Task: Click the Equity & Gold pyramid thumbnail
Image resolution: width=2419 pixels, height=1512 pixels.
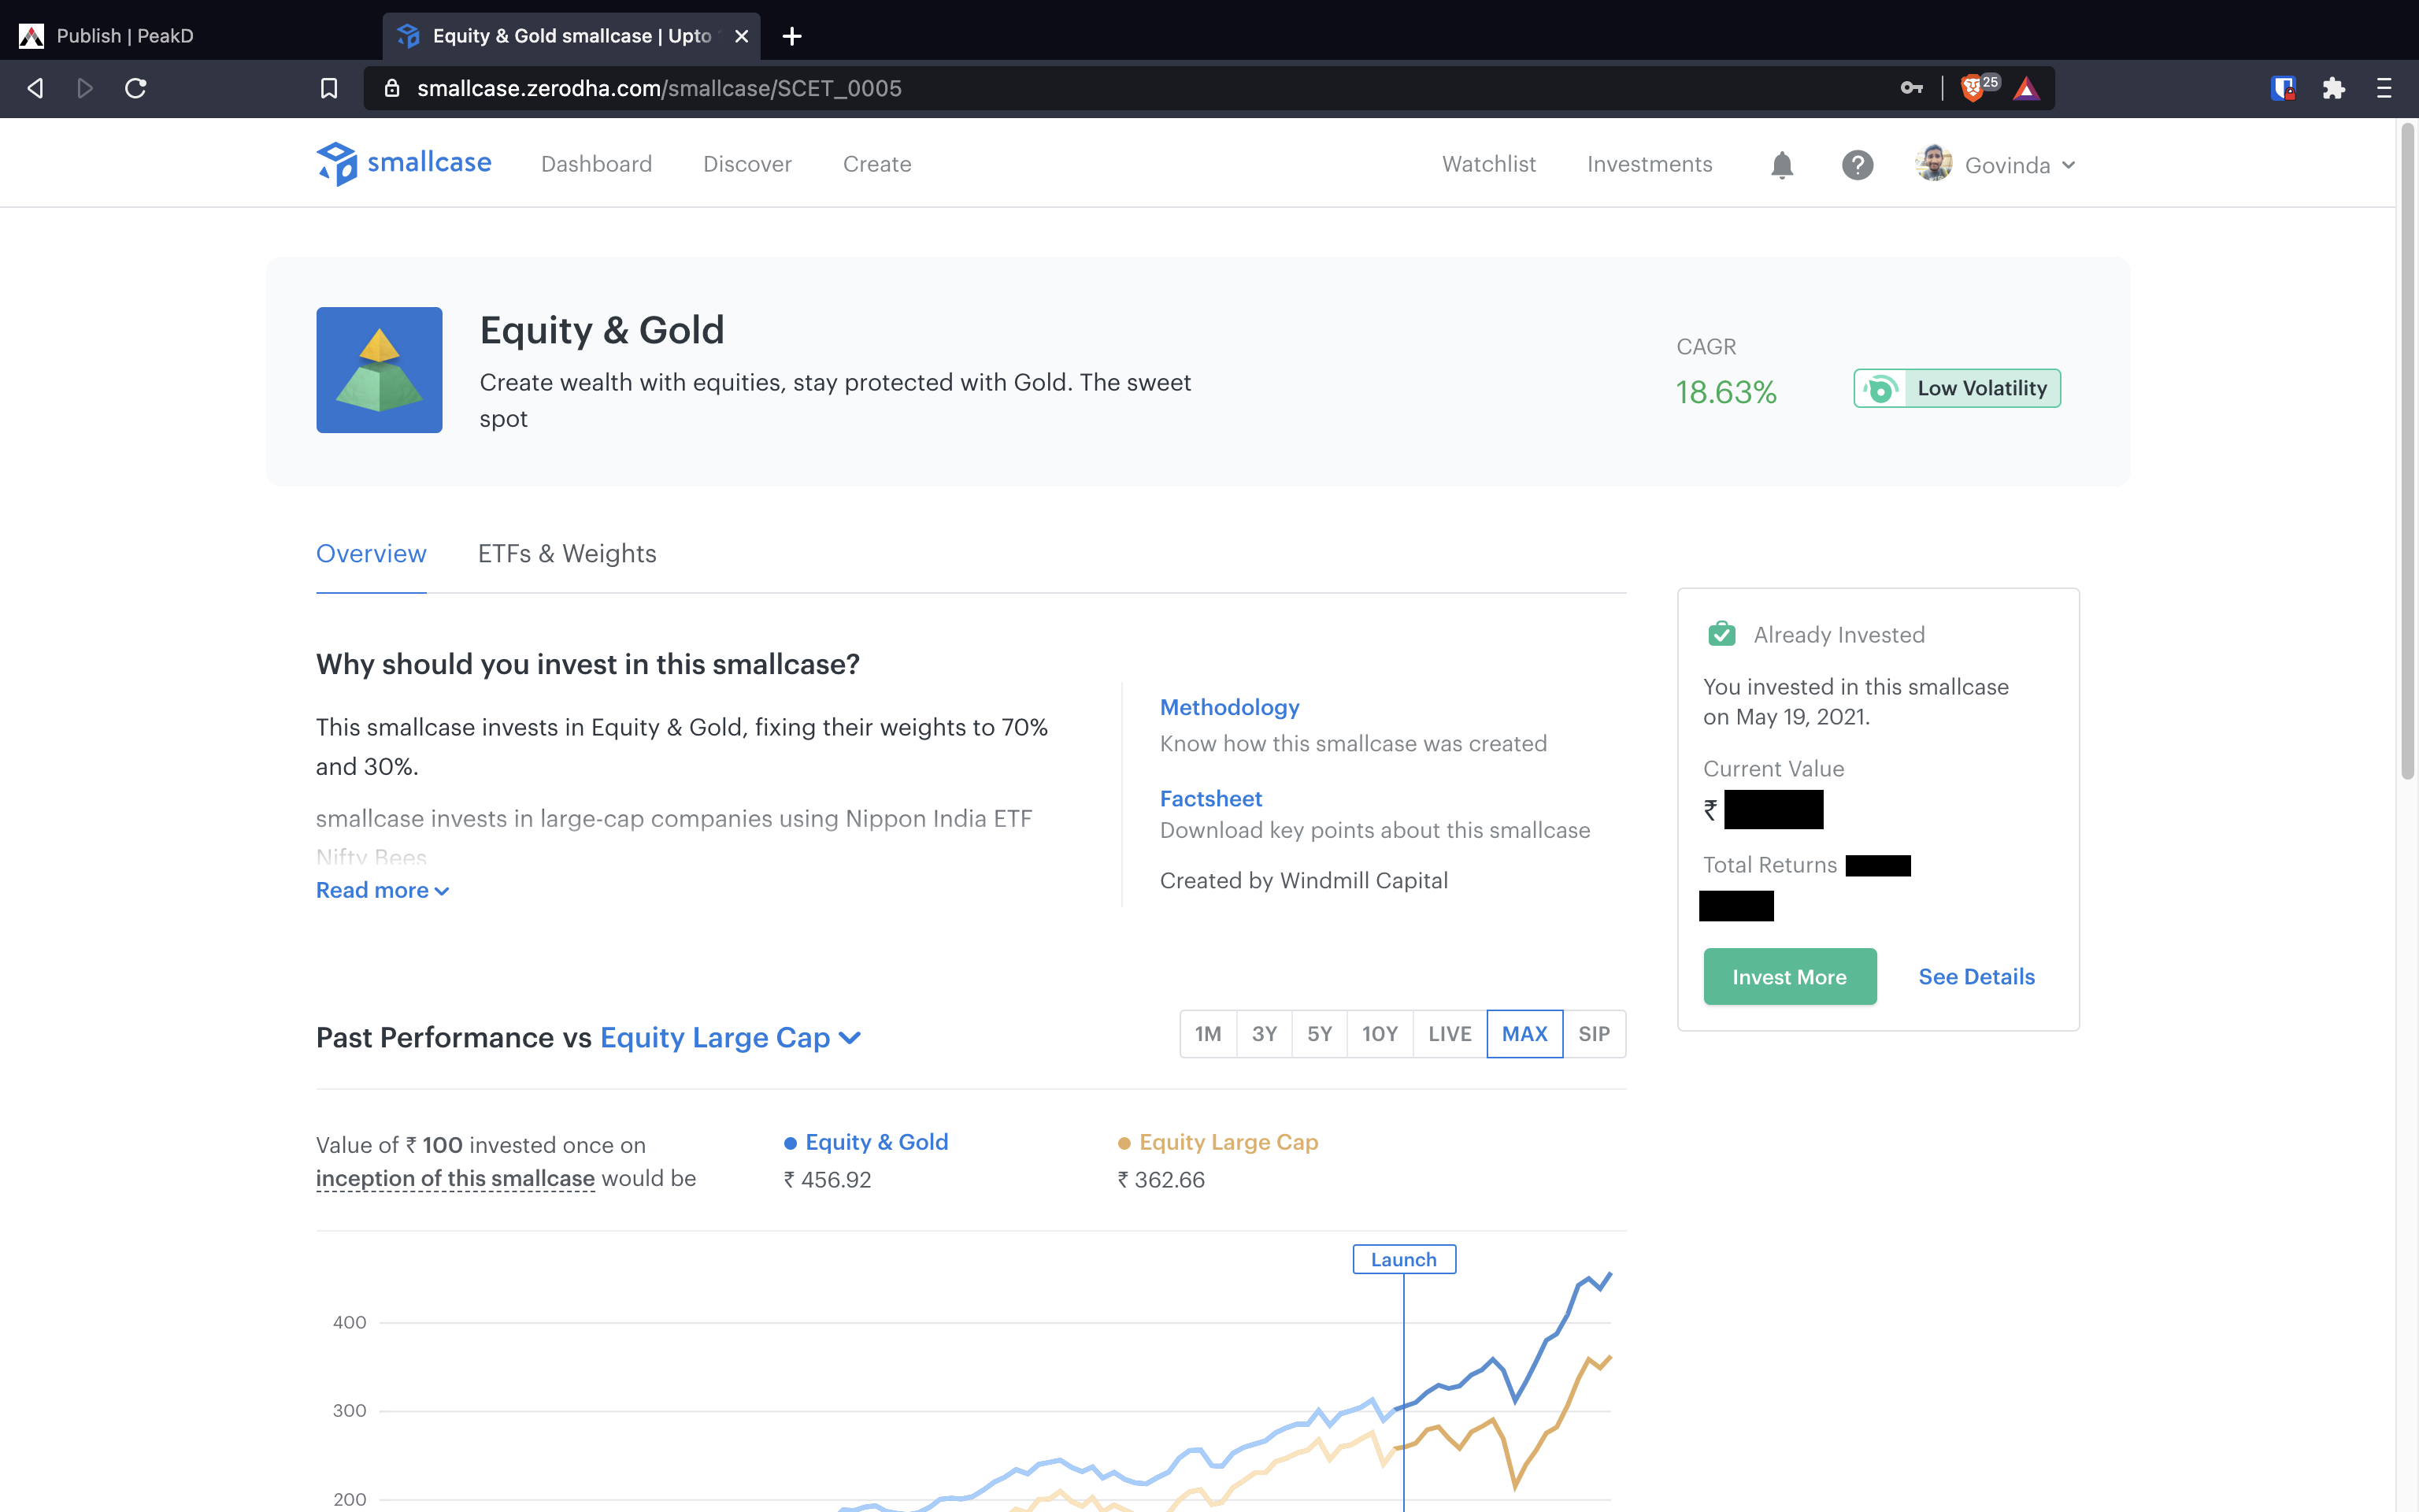Action: point(379,370)
